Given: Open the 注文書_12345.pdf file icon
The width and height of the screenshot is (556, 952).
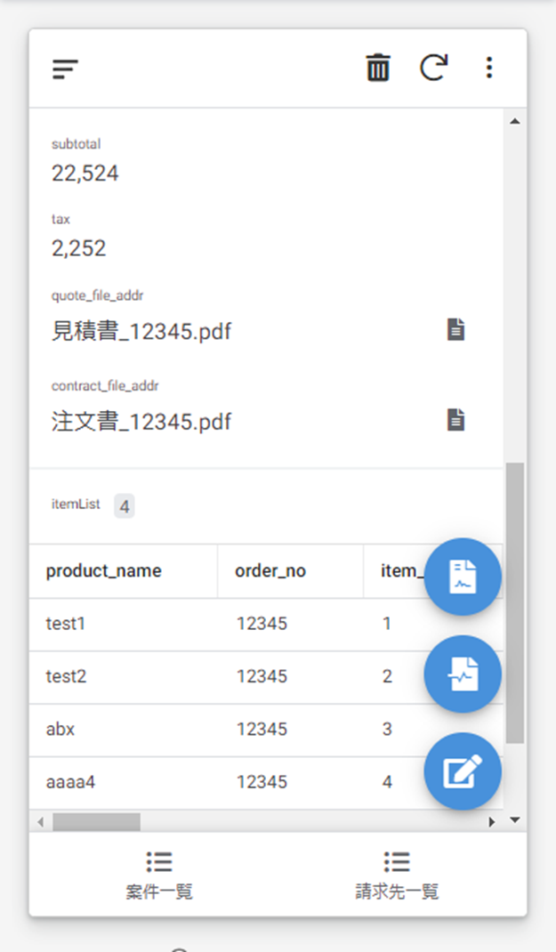Looking at the screenshot, I should tap(455, 419).
